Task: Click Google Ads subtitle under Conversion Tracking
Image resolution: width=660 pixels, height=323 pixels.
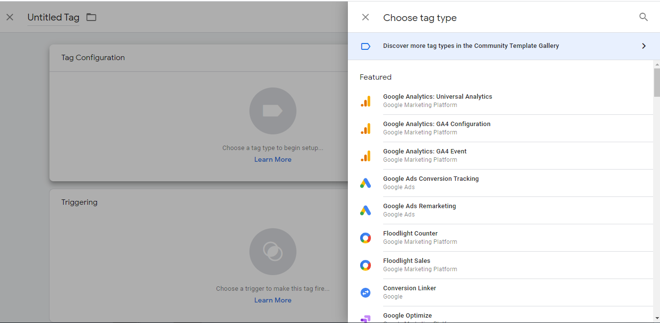Action: [x=399, y=187]
